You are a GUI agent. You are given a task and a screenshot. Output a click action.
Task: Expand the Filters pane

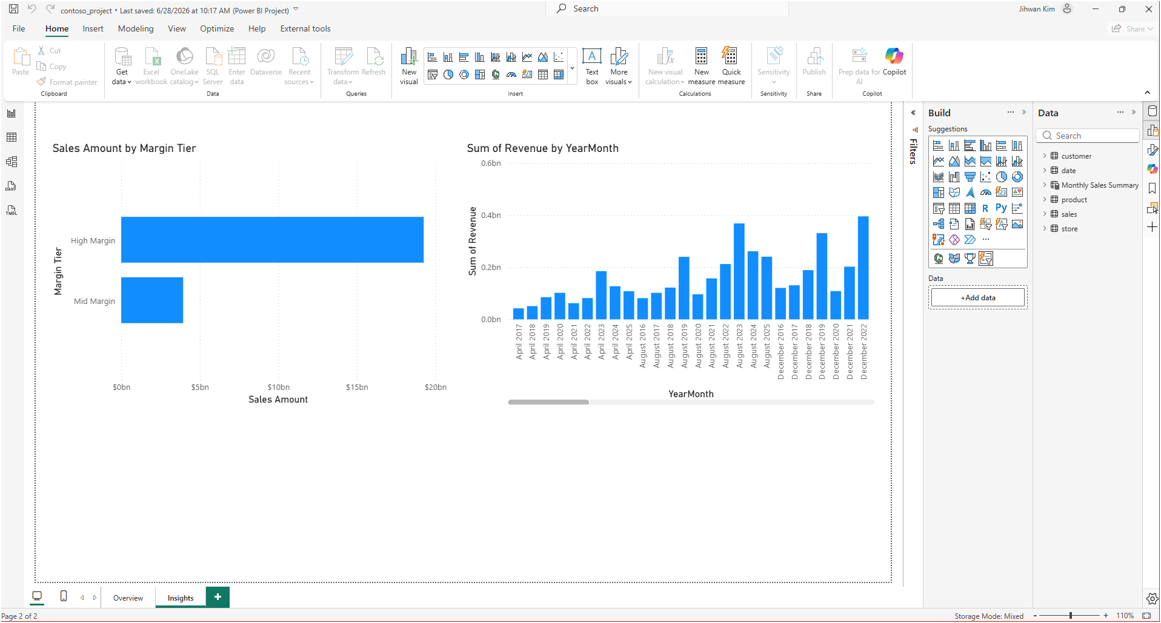pos(913,113)
